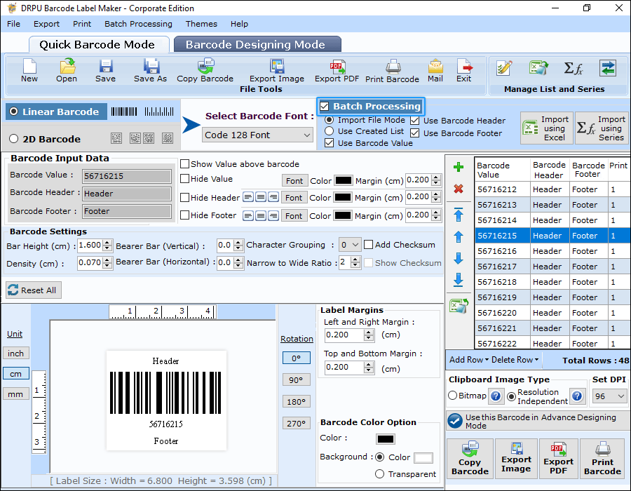This screenshot has width=631, height=491.
Task: Click Import using Excel button
Action: tap(546, 128)
